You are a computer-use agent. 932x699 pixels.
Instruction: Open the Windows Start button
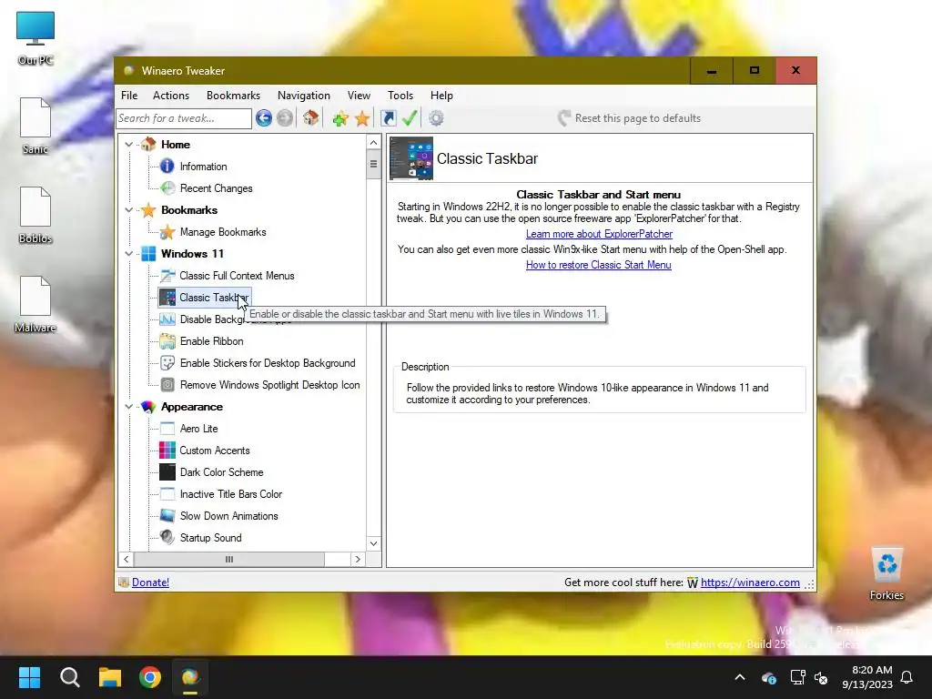(x=29, y=677)
